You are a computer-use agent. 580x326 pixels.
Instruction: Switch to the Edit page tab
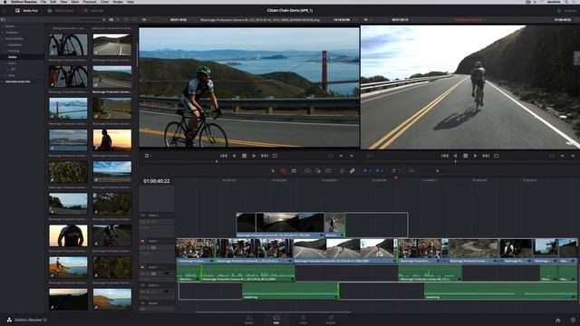tap(275, 320)
